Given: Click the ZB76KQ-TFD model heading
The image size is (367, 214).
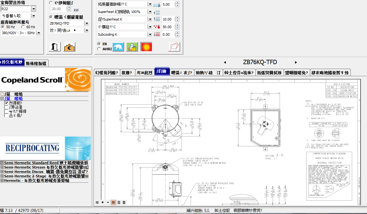Looking at the screenshot, I should [260, 62].
